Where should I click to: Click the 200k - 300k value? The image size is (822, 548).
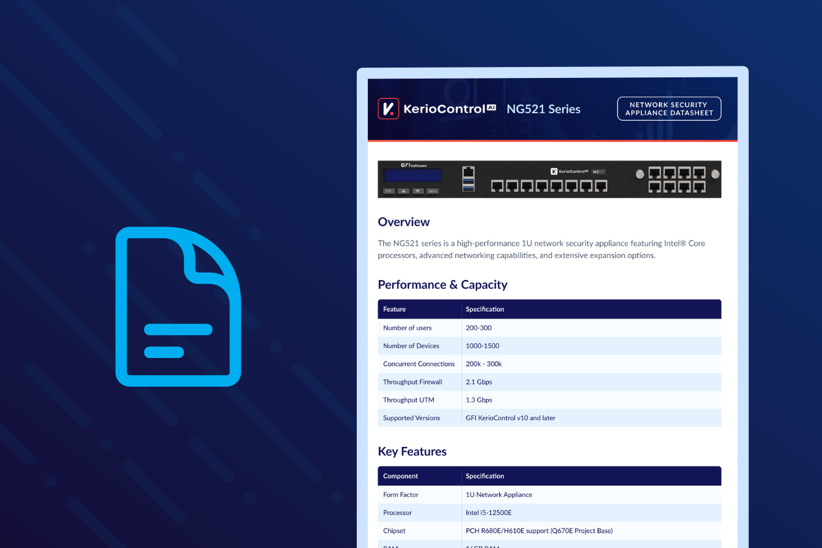click(483, 364)
